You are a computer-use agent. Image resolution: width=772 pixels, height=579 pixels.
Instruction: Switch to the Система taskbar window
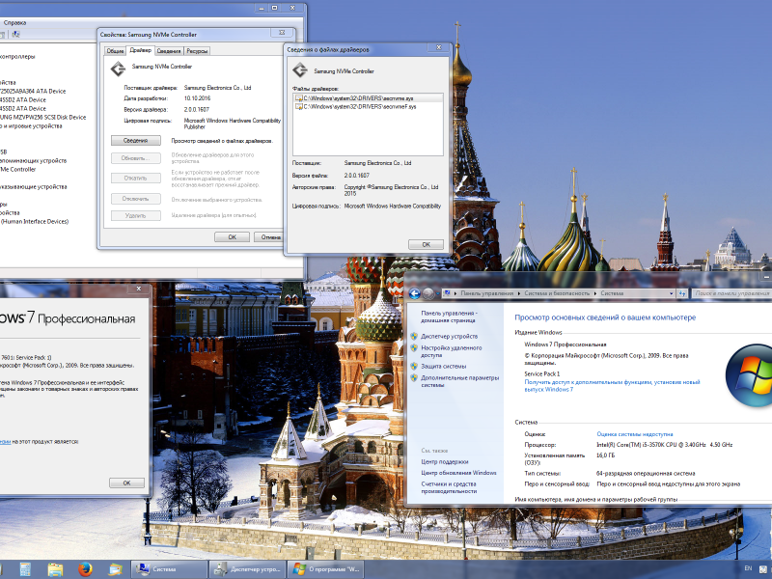click(x=169, y=569)
